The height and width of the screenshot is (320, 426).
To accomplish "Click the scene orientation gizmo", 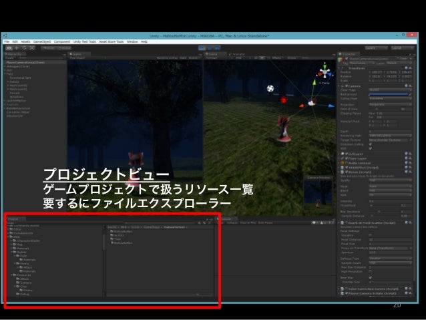I will pos(325,72).
